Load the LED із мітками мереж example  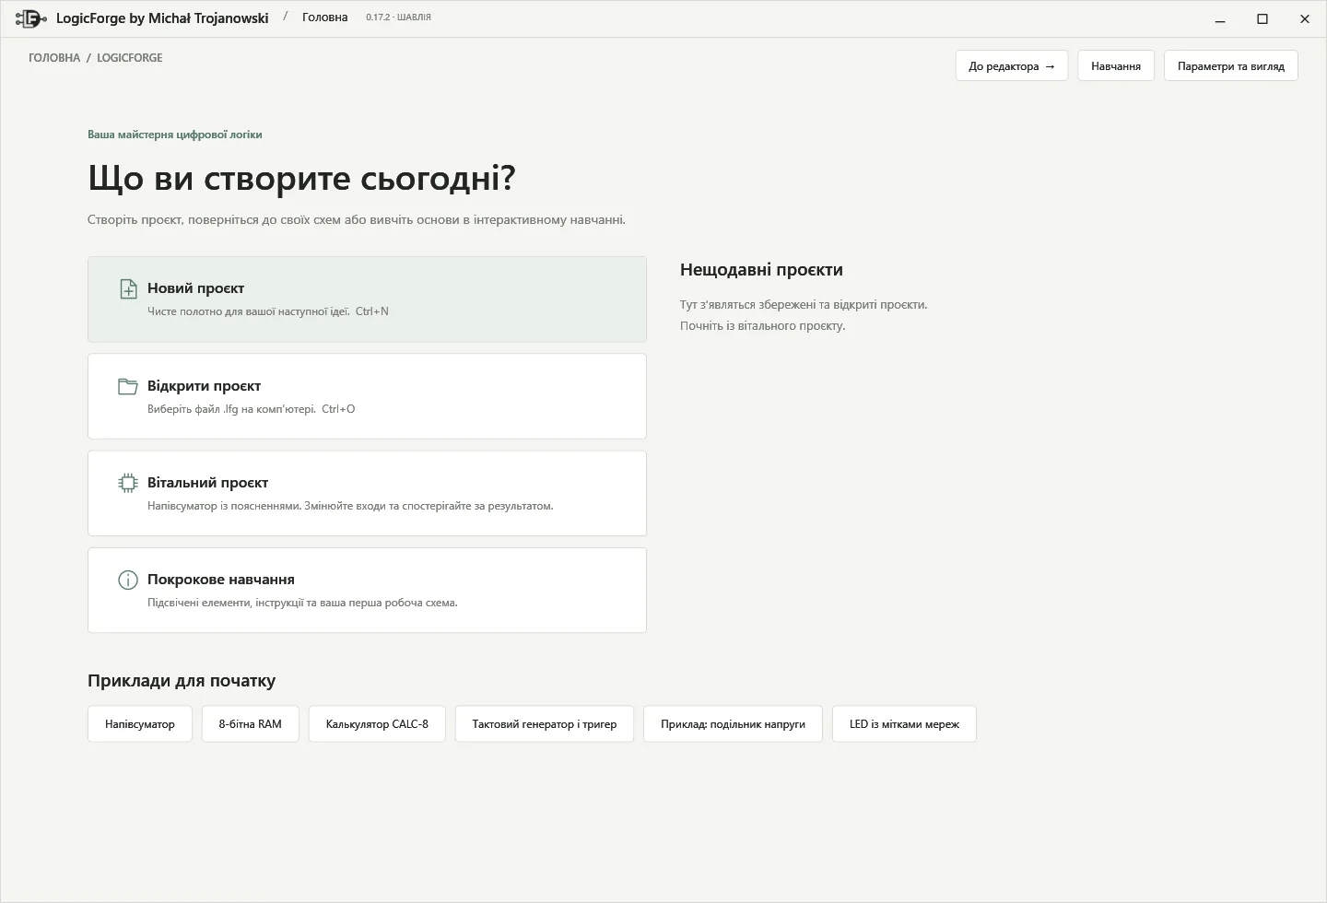[904, 724]
